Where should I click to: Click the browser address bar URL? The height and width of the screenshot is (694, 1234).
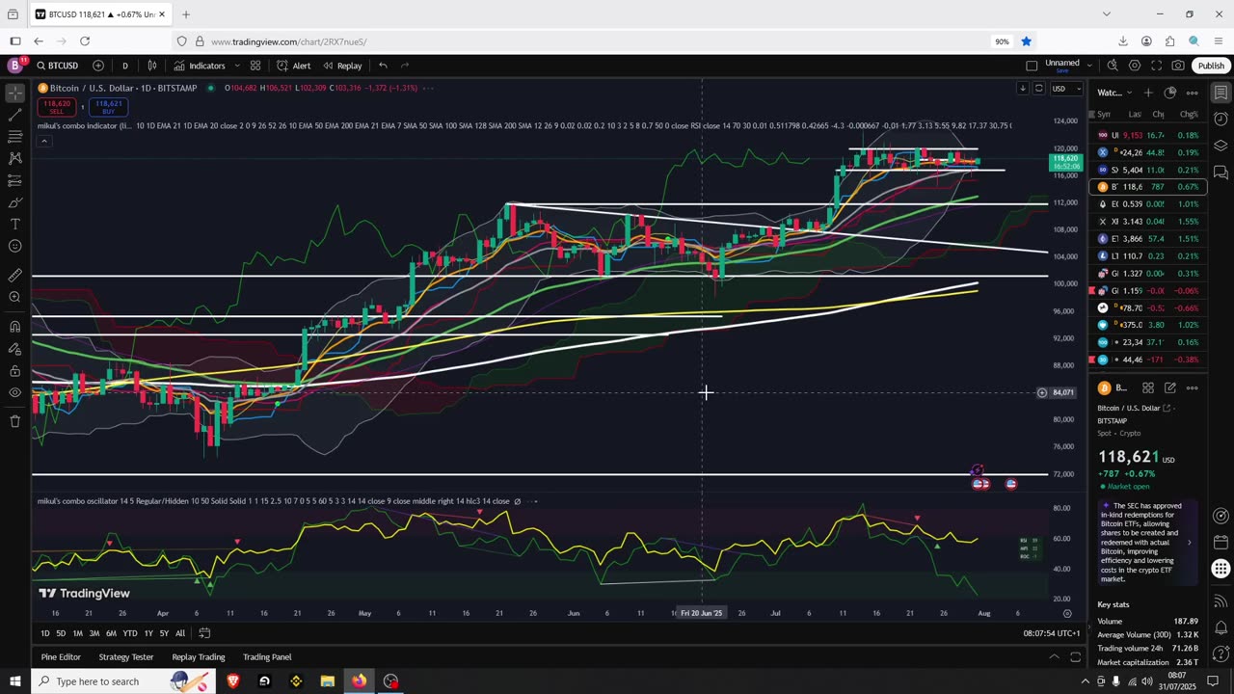[x=288, y=41]
